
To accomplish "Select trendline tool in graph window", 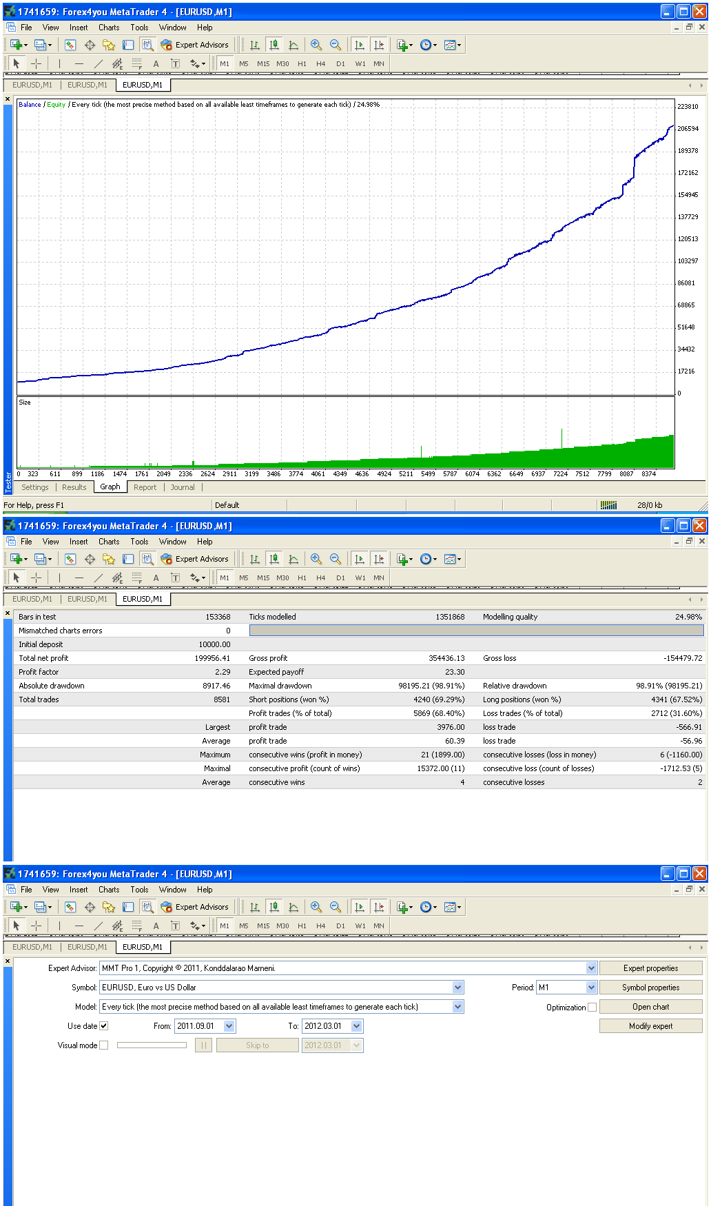I will (99, 63).
